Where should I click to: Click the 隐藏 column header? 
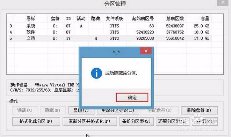[96, 18]
